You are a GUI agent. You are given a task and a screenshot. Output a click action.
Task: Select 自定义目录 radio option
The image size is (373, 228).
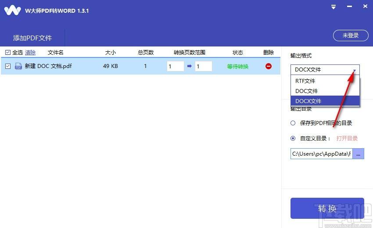pos(293,139)
